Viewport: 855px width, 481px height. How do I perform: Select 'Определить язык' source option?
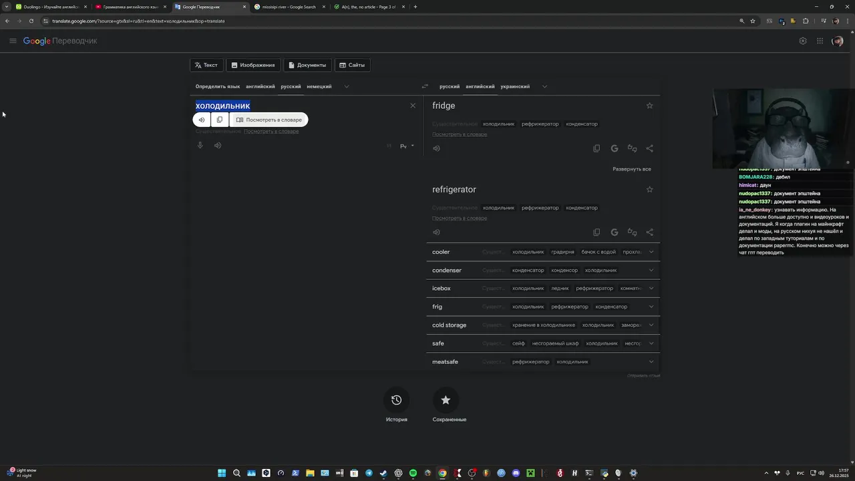pos(218,86)
